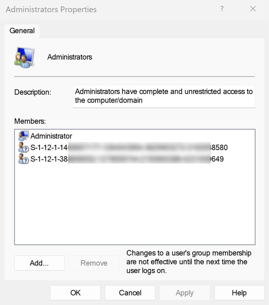Select the Administrator entry name in Members list
This screenshot has height=305, width=269.
tap(51, 136)
